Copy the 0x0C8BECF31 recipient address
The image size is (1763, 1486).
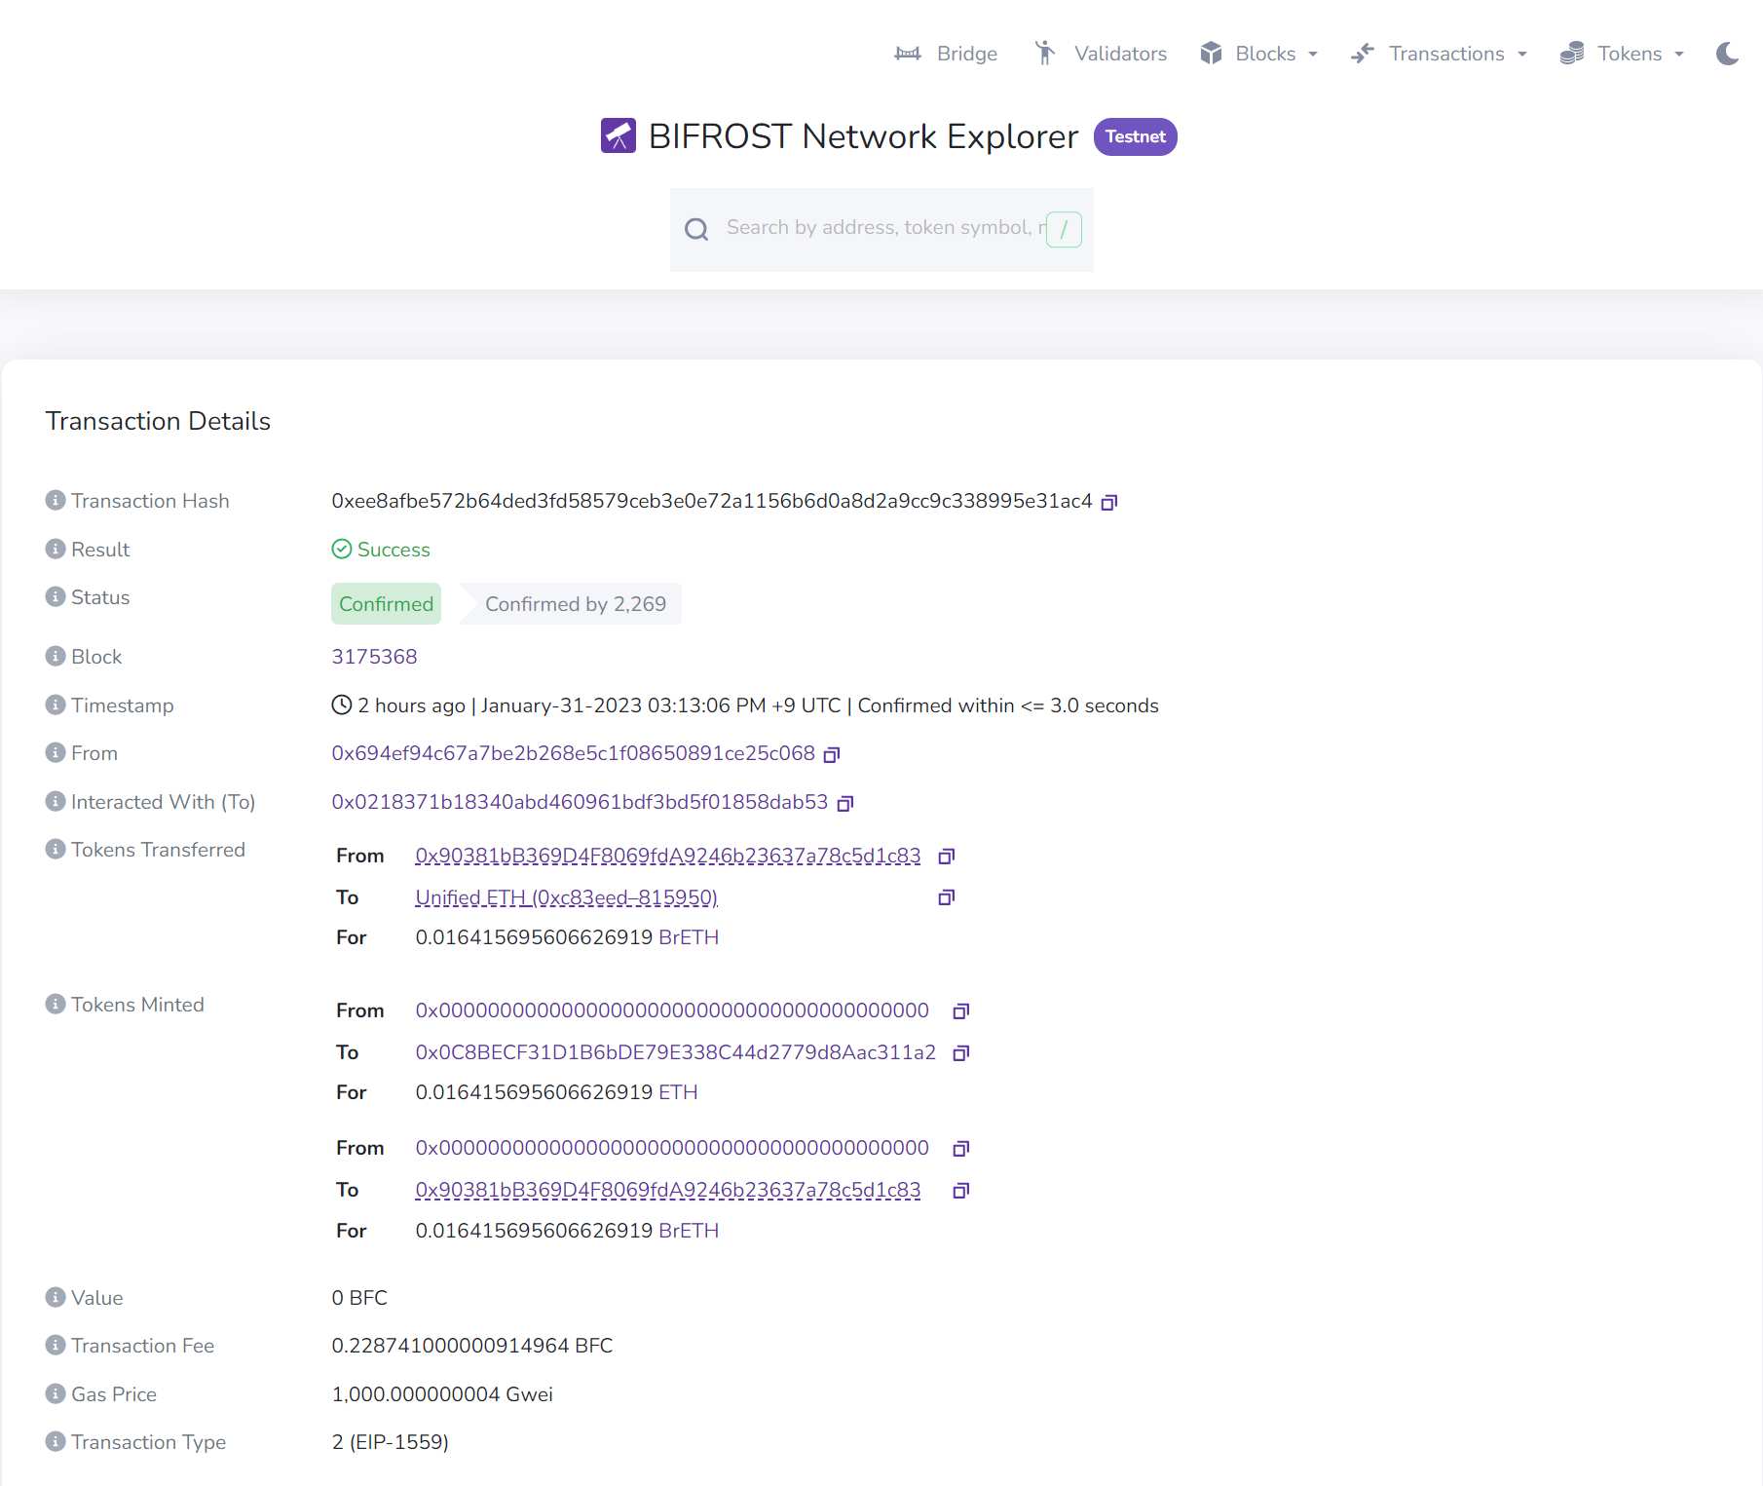coord(961,1052)
